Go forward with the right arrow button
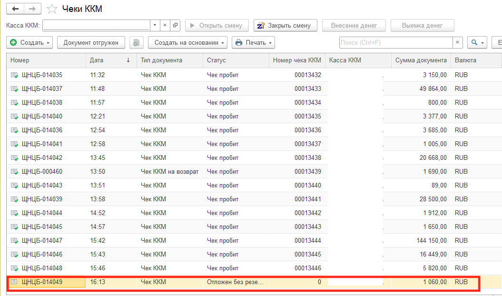502x296 pixels. click(x=32, y=9)
